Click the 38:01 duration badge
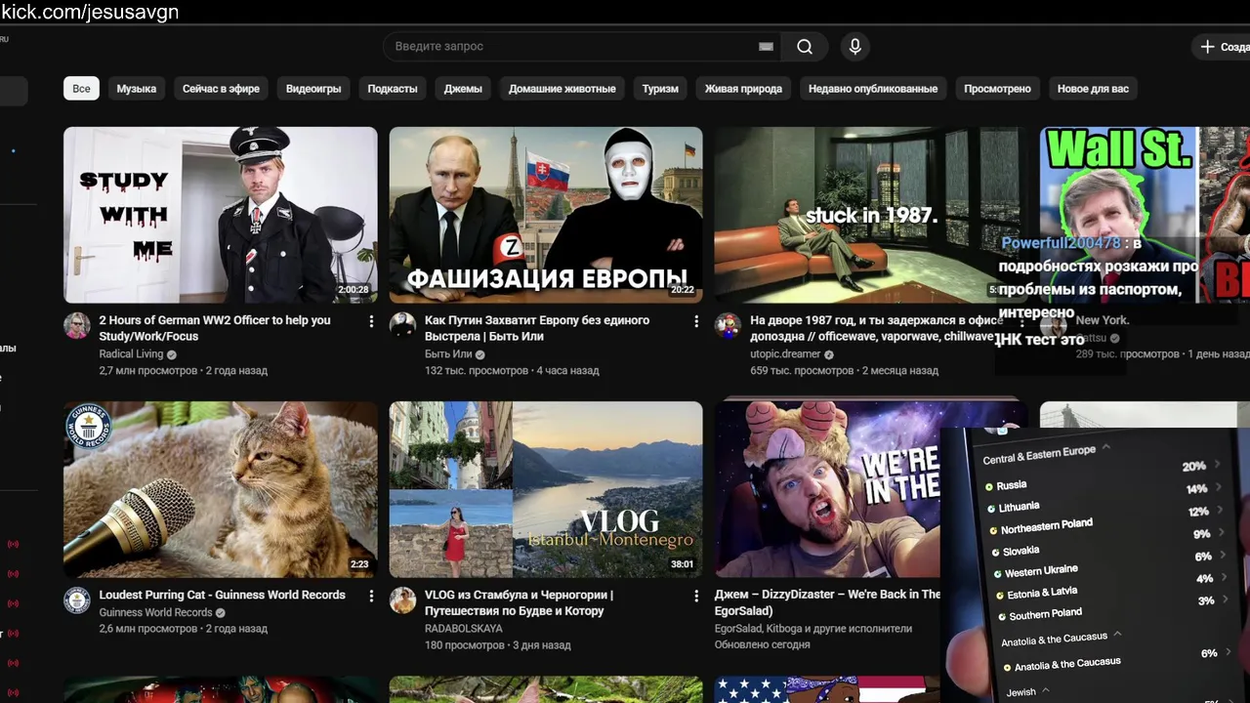 coord(683,564)
